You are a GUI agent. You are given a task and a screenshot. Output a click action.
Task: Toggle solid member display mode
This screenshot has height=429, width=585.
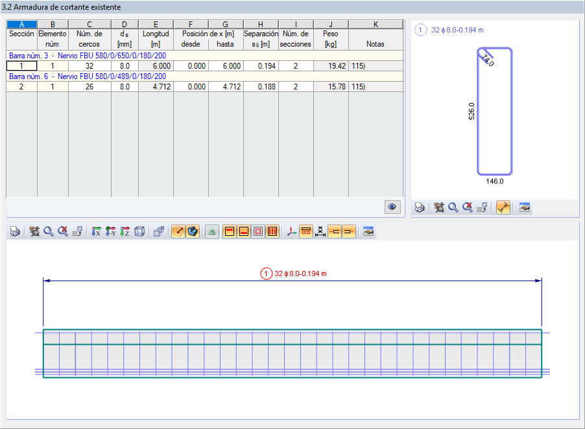point(193,231)
